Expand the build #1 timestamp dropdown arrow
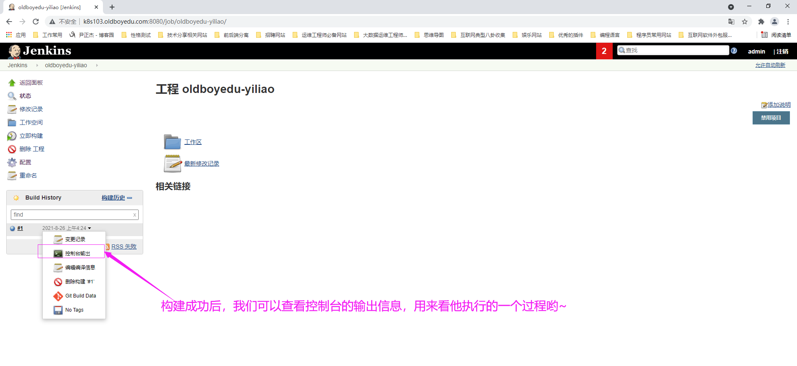The width and height of the screenshot is (797, 366). click(89, 228)
